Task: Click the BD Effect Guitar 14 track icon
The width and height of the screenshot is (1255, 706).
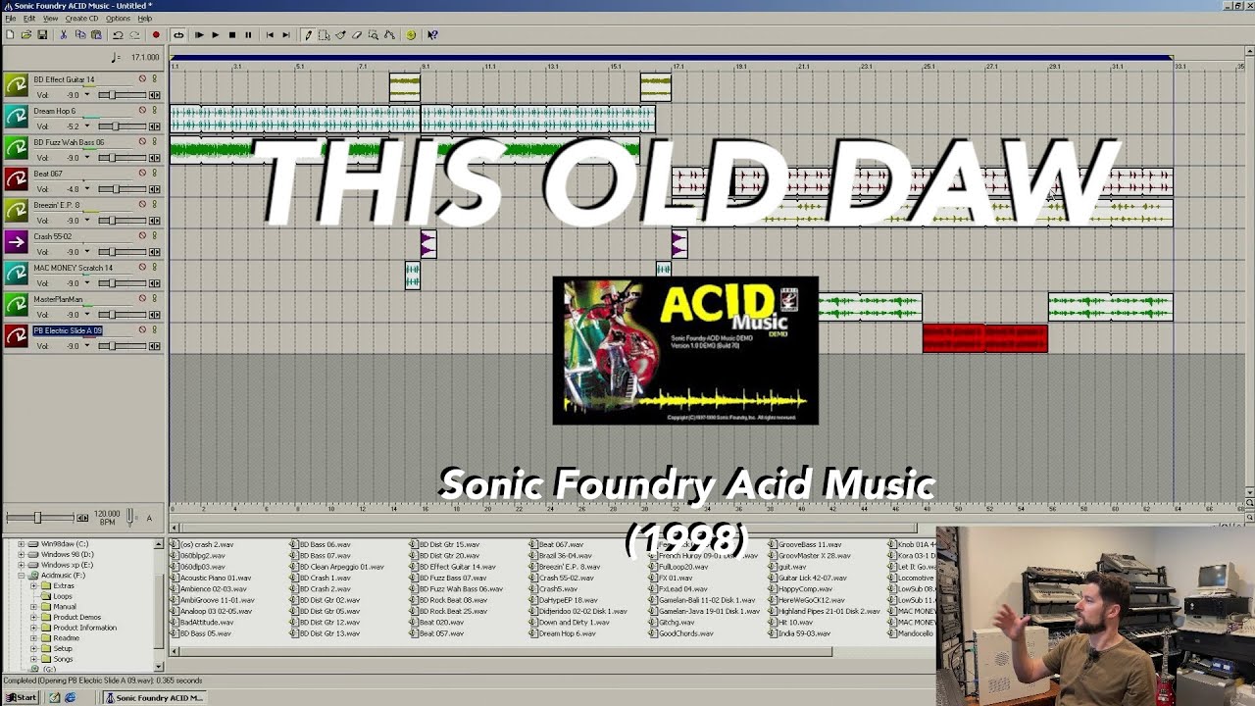Action: [x=16, y=85]
